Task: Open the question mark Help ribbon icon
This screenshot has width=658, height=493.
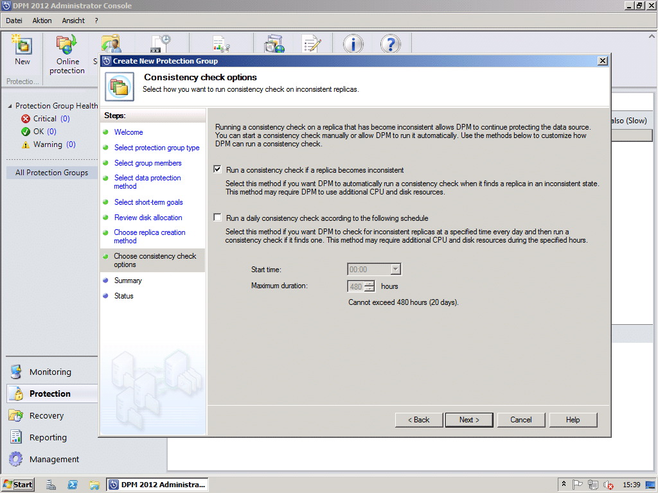Action: [x=390, y=44]
